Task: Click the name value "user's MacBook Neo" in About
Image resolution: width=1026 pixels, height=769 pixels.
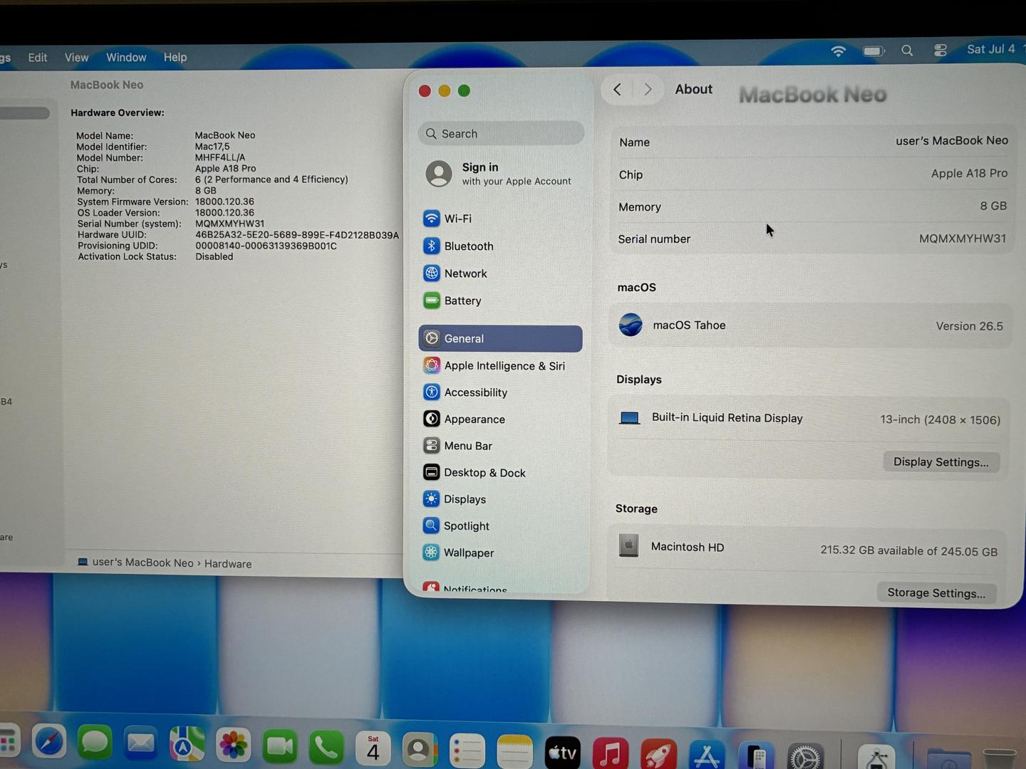Action: point(952,141)
